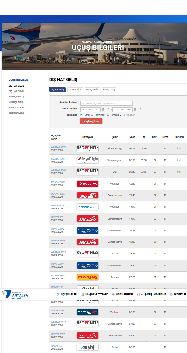Viewport: 187px width, 353px height.
Task: Click 'İndi' status for flight RL/ABG 7701
Action: click(179, 160)
